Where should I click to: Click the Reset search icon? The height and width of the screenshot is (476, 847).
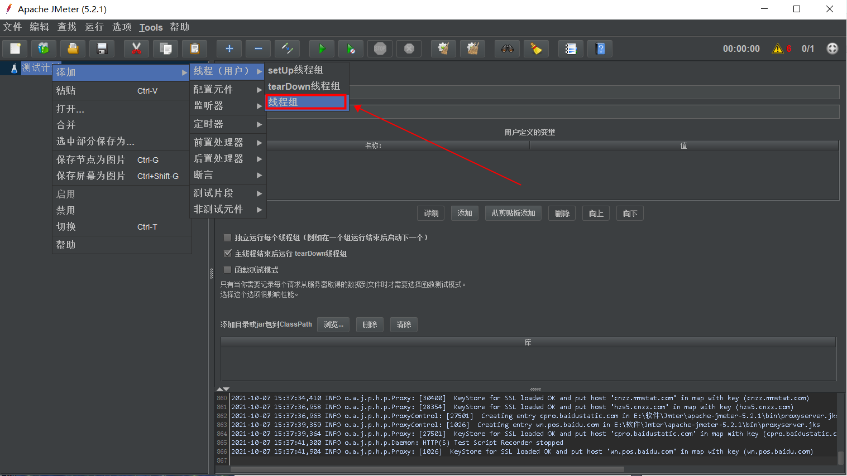(536, 48)
